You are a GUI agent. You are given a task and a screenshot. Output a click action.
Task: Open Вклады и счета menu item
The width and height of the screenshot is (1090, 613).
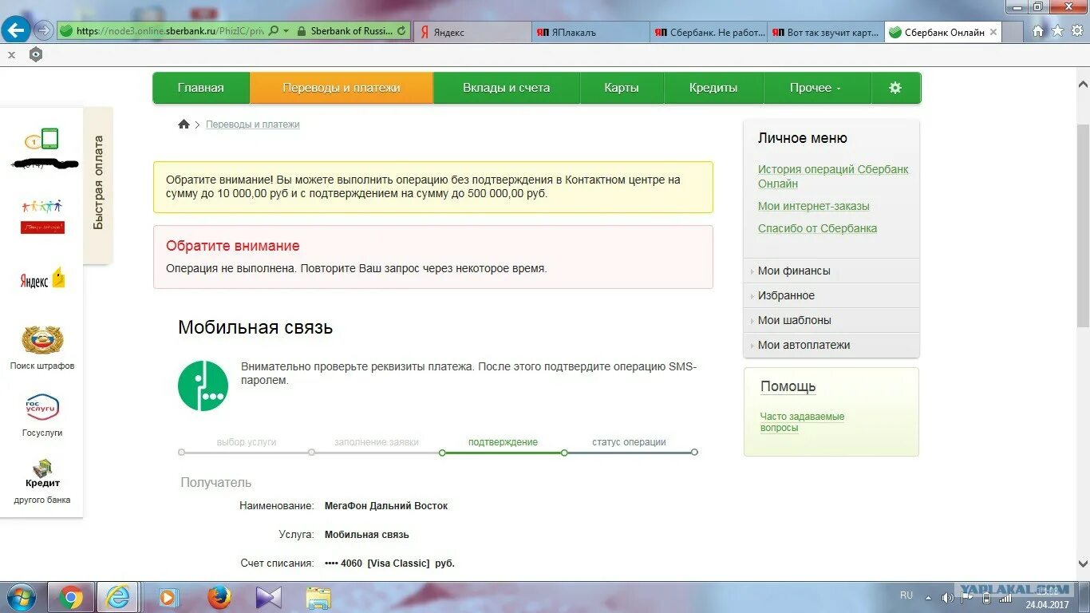(x=507, y=88)
